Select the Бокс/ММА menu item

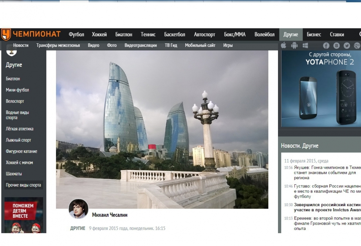235,34
